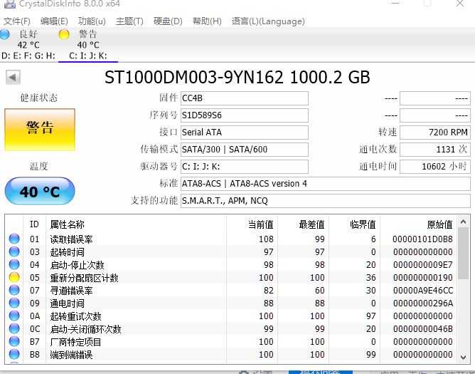Open the 主题(T) menu
475x374 pixels.
(129, 21)
